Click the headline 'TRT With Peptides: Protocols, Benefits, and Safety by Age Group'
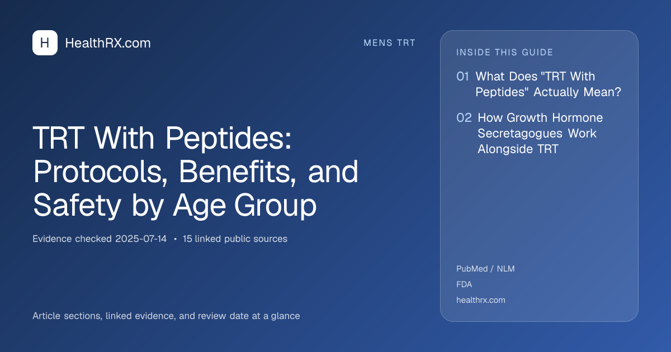 196,172
